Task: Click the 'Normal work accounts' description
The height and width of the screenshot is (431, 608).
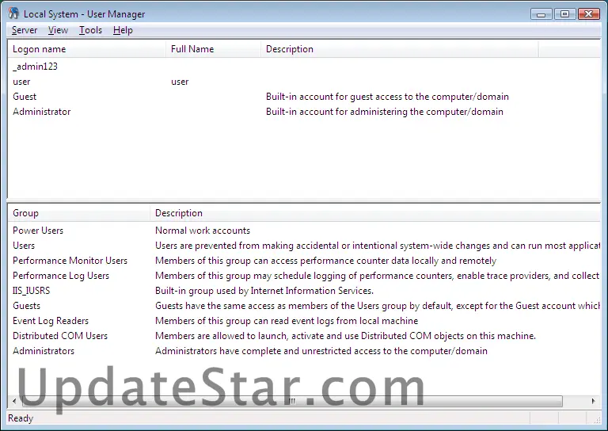Action: pos(203,231)
